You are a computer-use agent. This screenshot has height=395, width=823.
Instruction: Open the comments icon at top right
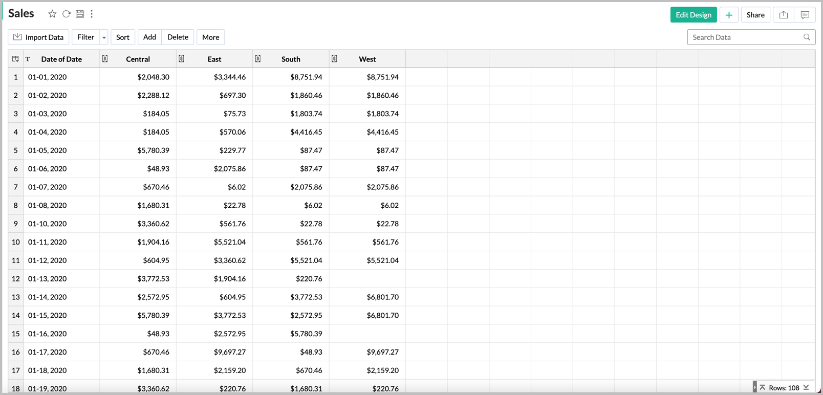(805, 15)
